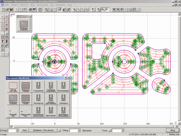Close the Фрезерная обработка dialog
This screenshot has width=181, height=136.
[69, 78]
